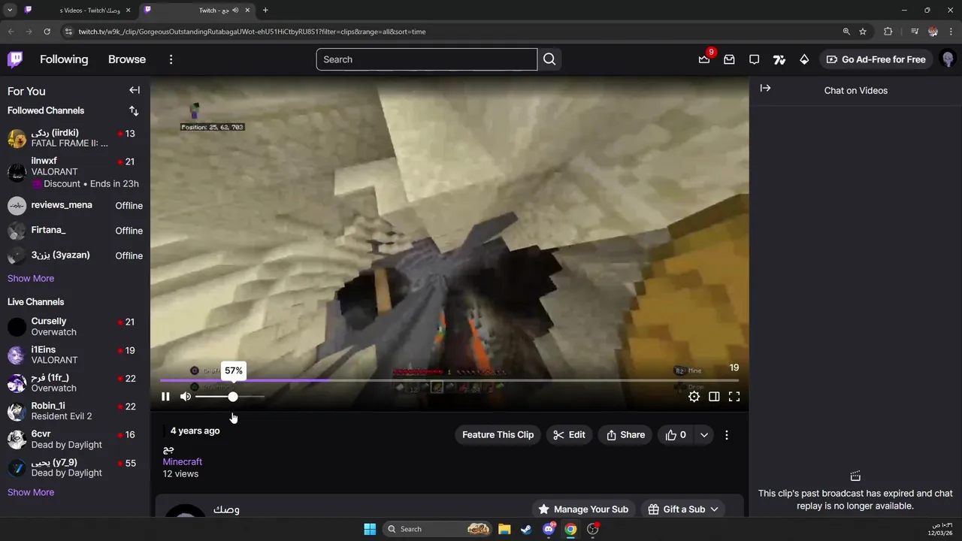The height and width of the screenshot is (541, 962).
Task: Open a new browser tab
Action: (x=265, y=11)
